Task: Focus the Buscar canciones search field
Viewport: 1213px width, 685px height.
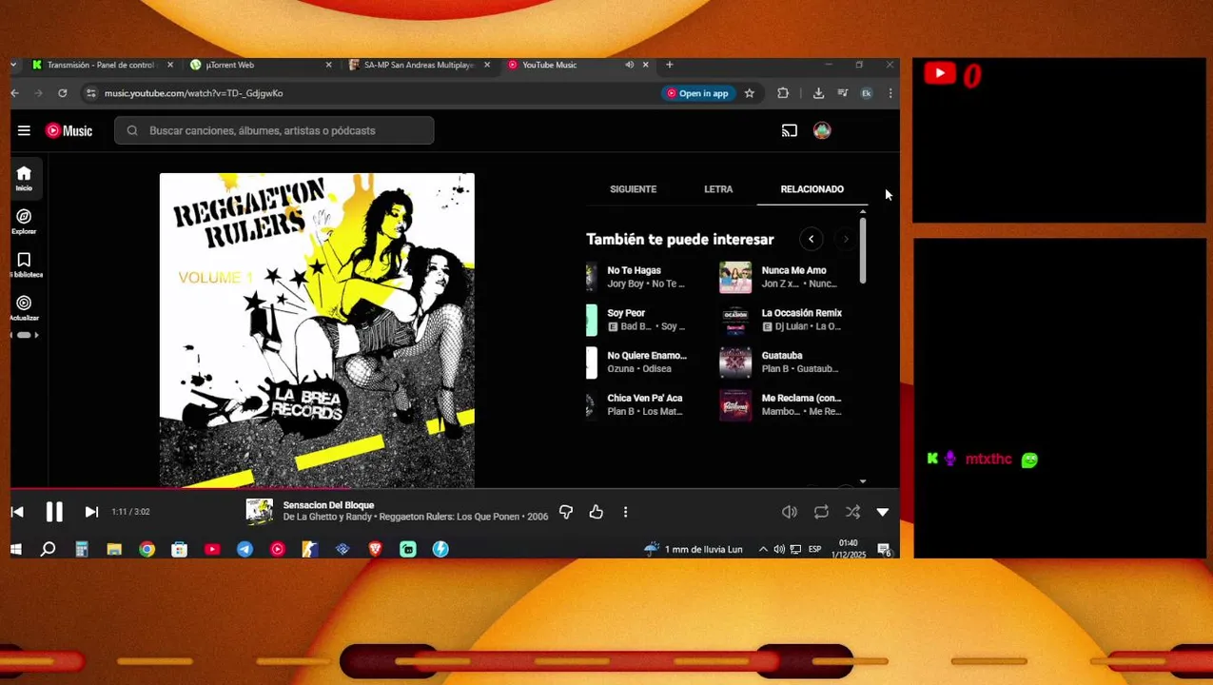Action: coord(274,130)
